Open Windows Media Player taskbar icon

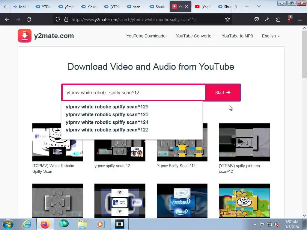click(101, 224)
